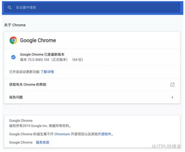Click the Google Chrome logo icon

(x=13, y=40)
